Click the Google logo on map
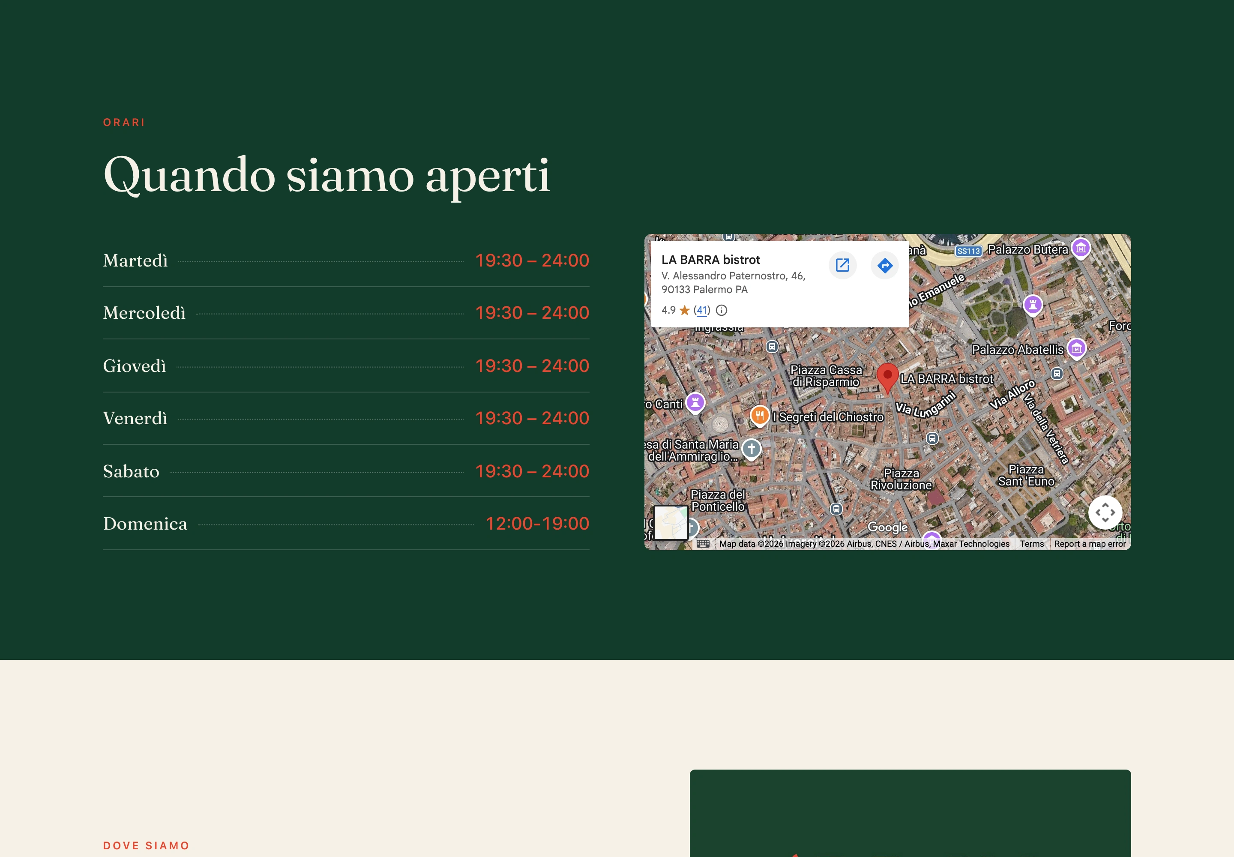 coord(888,527)
